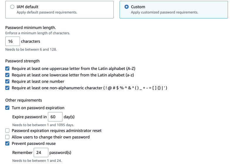Click the Custom option card description
This screenshot has width=230, height=168.
164,12
